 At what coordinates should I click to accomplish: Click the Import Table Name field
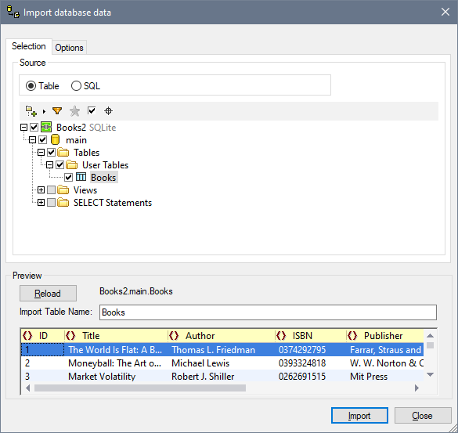[x=268, y=312]
